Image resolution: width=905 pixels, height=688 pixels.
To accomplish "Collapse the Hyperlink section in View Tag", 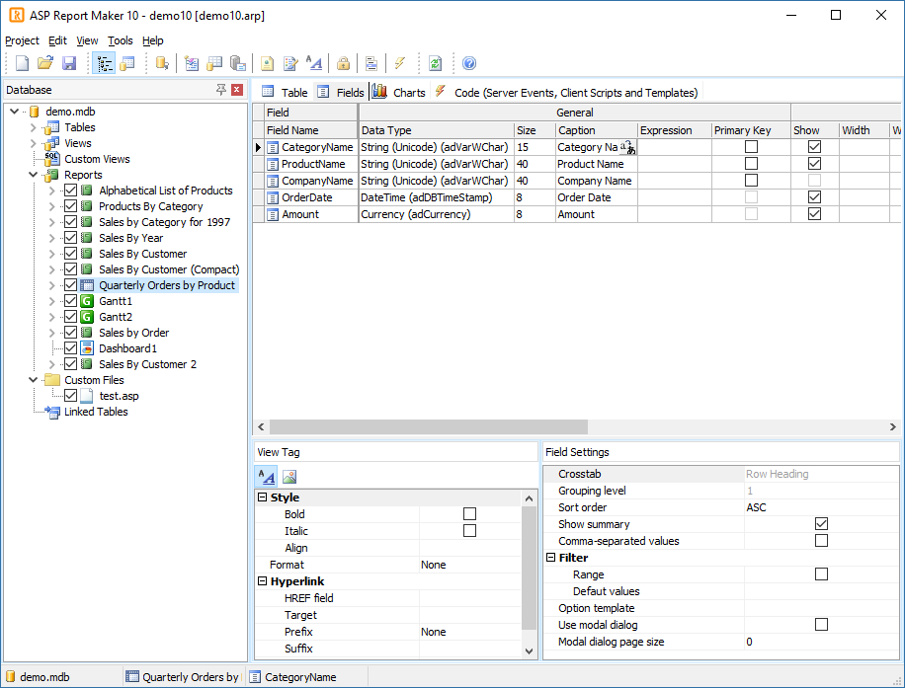I will 263,581.
